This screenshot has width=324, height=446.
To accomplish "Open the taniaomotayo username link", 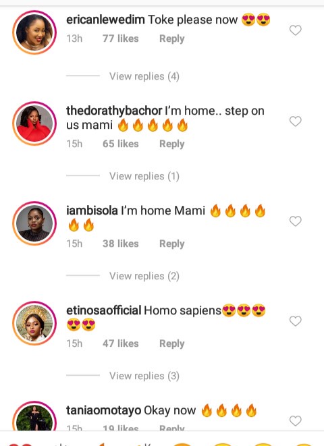I will click(104, 410).
